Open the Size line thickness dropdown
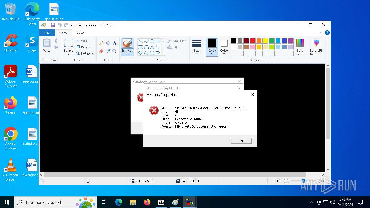 [197, 47]
